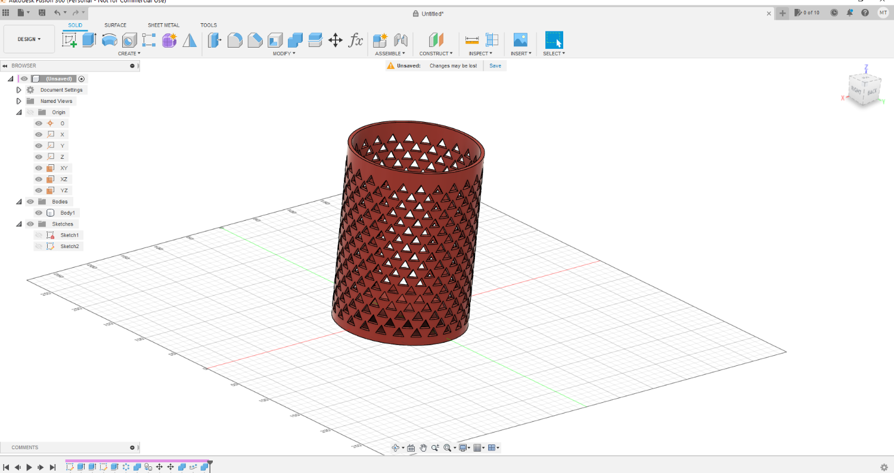Select the Pan hand tool
Image resolution: width=894 pixels, height=473 pixels.
[423, 448]
